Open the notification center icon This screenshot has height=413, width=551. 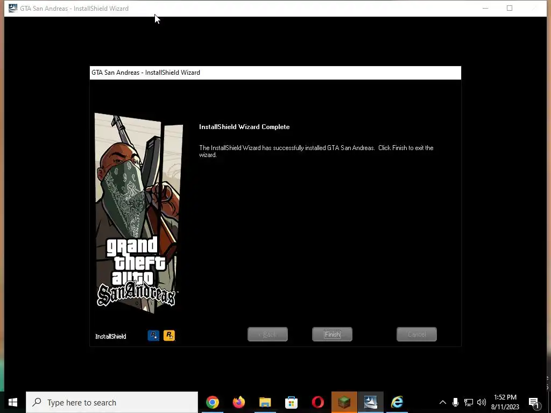[534, 402]
